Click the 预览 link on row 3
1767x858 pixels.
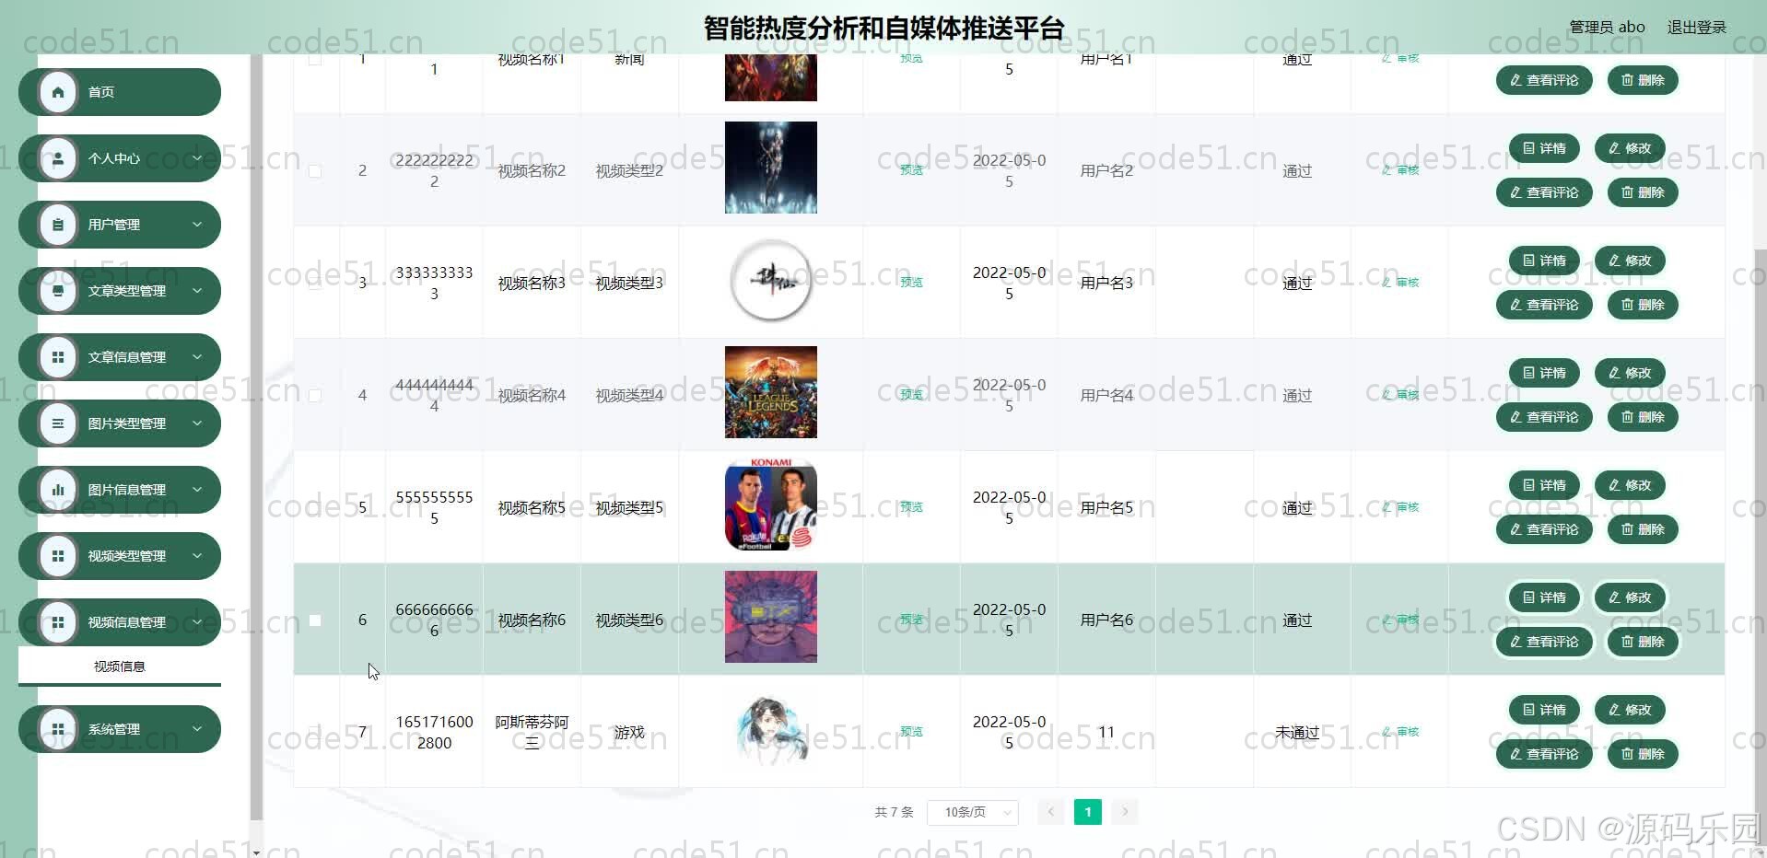[x=909, y=282]
